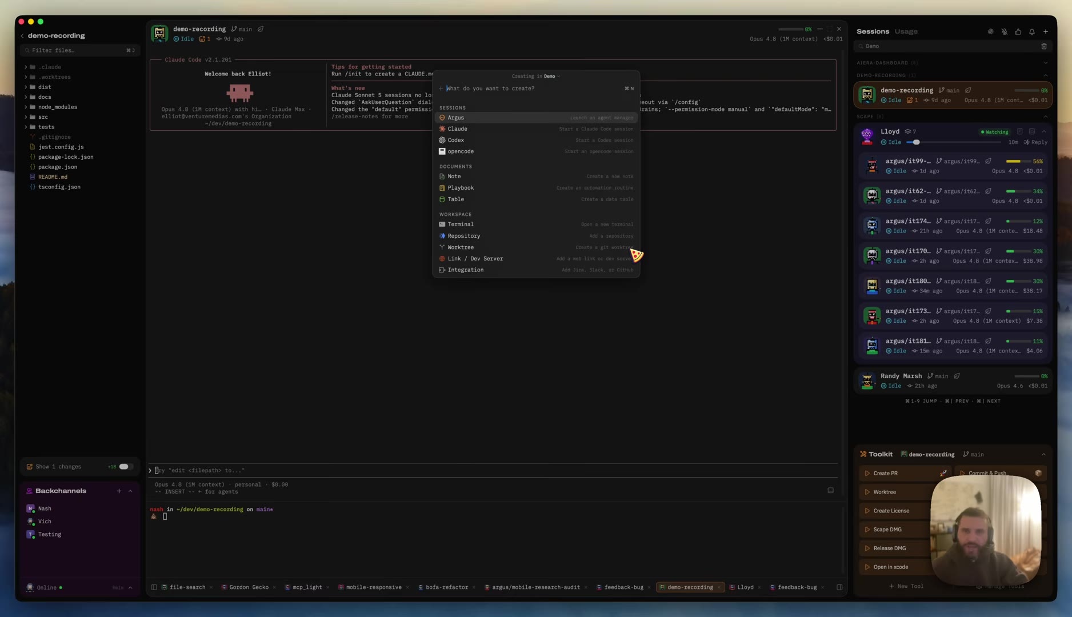The width and height of the screenshot is (1072, 617).
Task: Click the Claude icon in the create menu
Action: click(x=442, y=129)
